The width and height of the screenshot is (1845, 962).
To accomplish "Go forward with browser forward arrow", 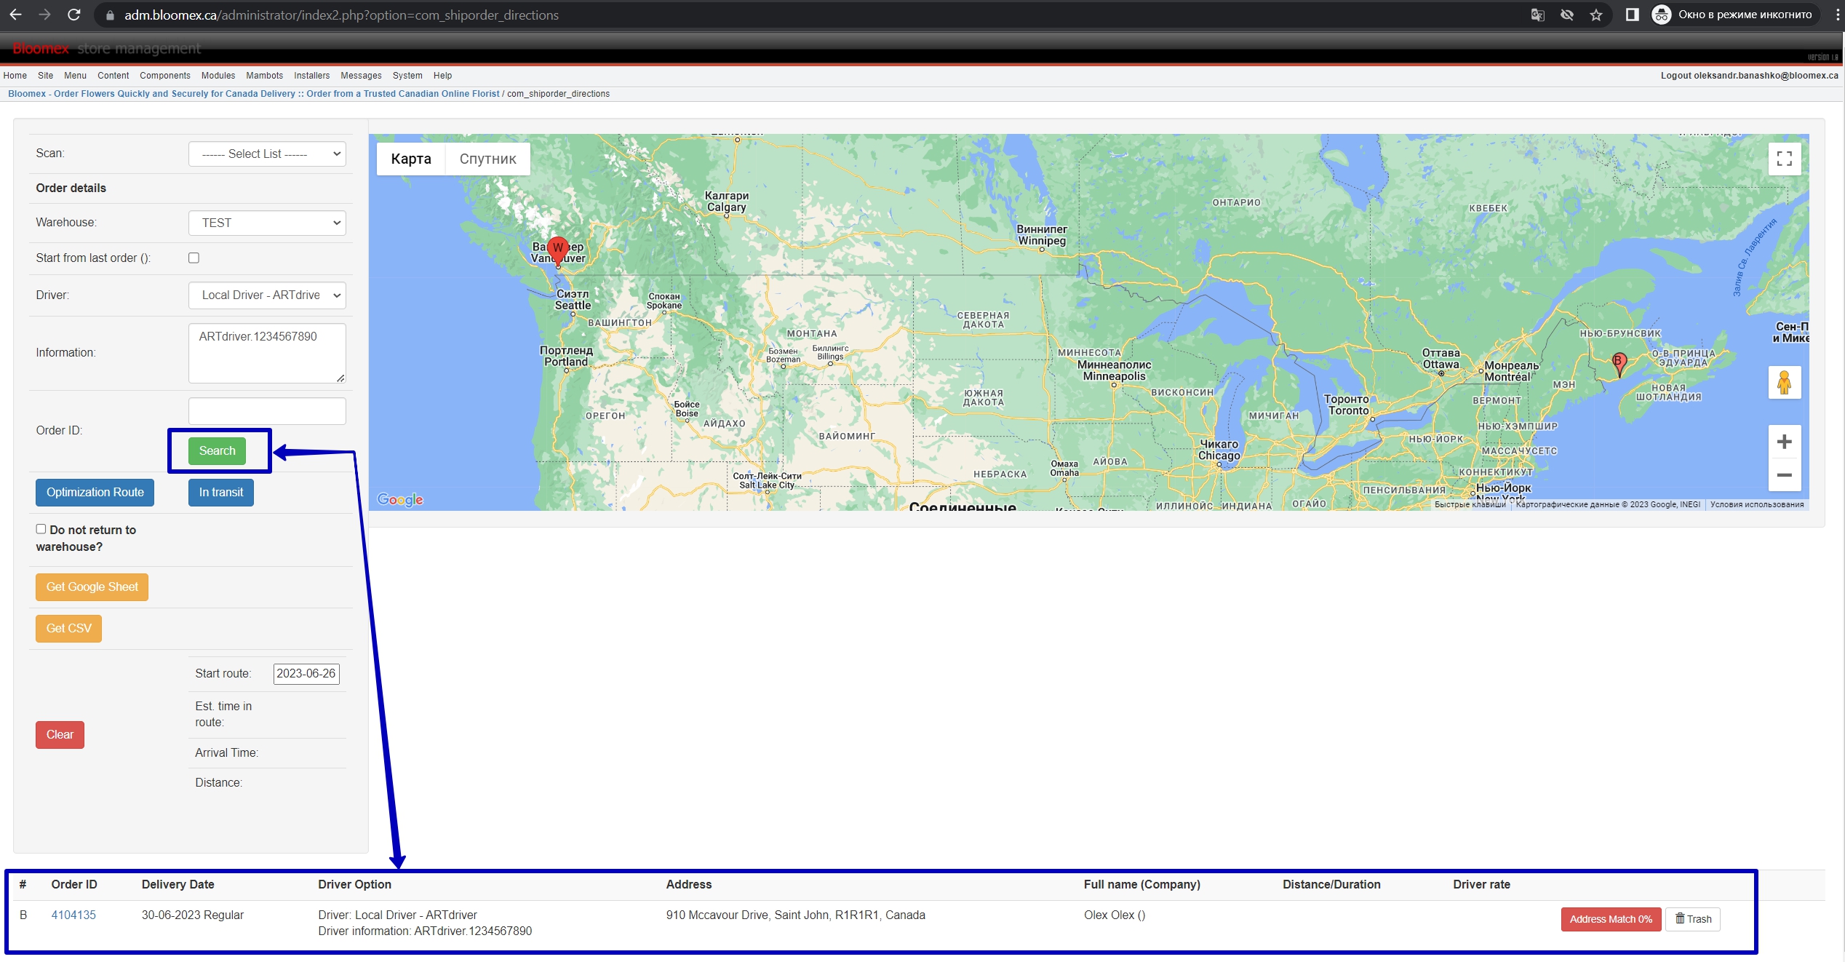I will 44,15.
